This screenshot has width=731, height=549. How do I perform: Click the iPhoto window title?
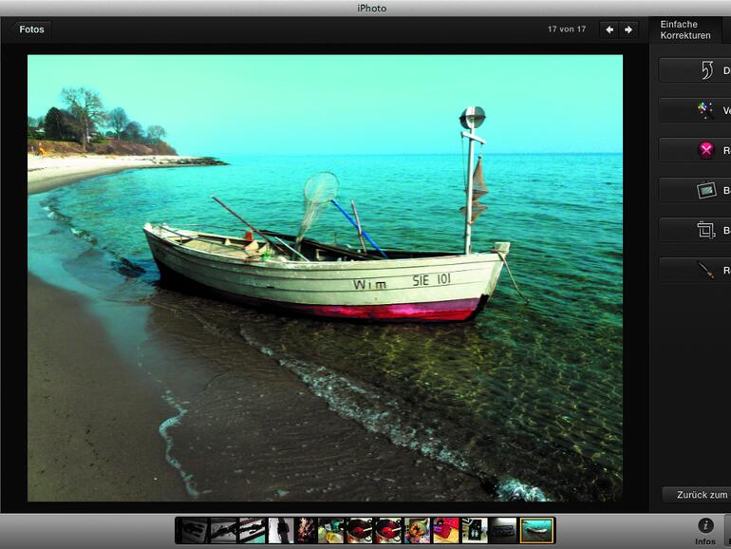pyautogui.click(x=371, y=9)
